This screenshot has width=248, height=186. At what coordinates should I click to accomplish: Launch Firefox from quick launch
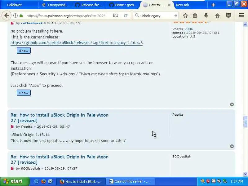[43, 181]
